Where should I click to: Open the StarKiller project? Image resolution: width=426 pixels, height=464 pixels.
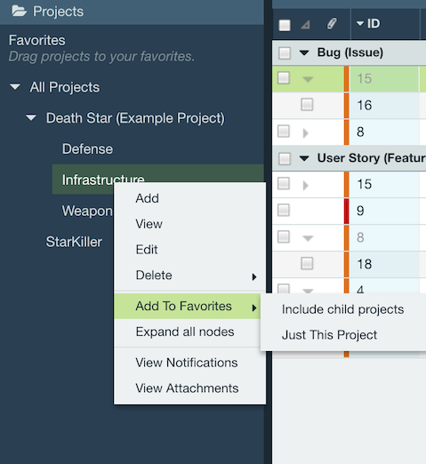click(x=74, y=242)
